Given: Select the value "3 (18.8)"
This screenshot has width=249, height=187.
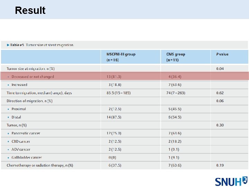Looking at the screenshot, I should [x=115, y=85].
